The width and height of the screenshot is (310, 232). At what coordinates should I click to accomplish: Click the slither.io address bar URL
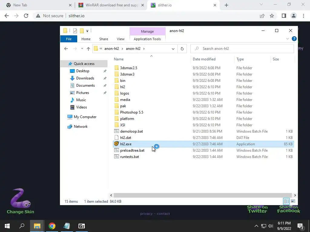[77, 16]
